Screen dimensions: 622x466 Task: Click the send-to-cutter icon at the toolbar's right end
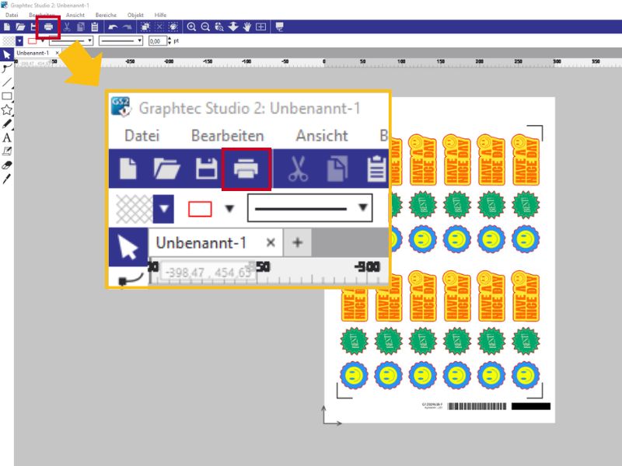pos(279,27)
